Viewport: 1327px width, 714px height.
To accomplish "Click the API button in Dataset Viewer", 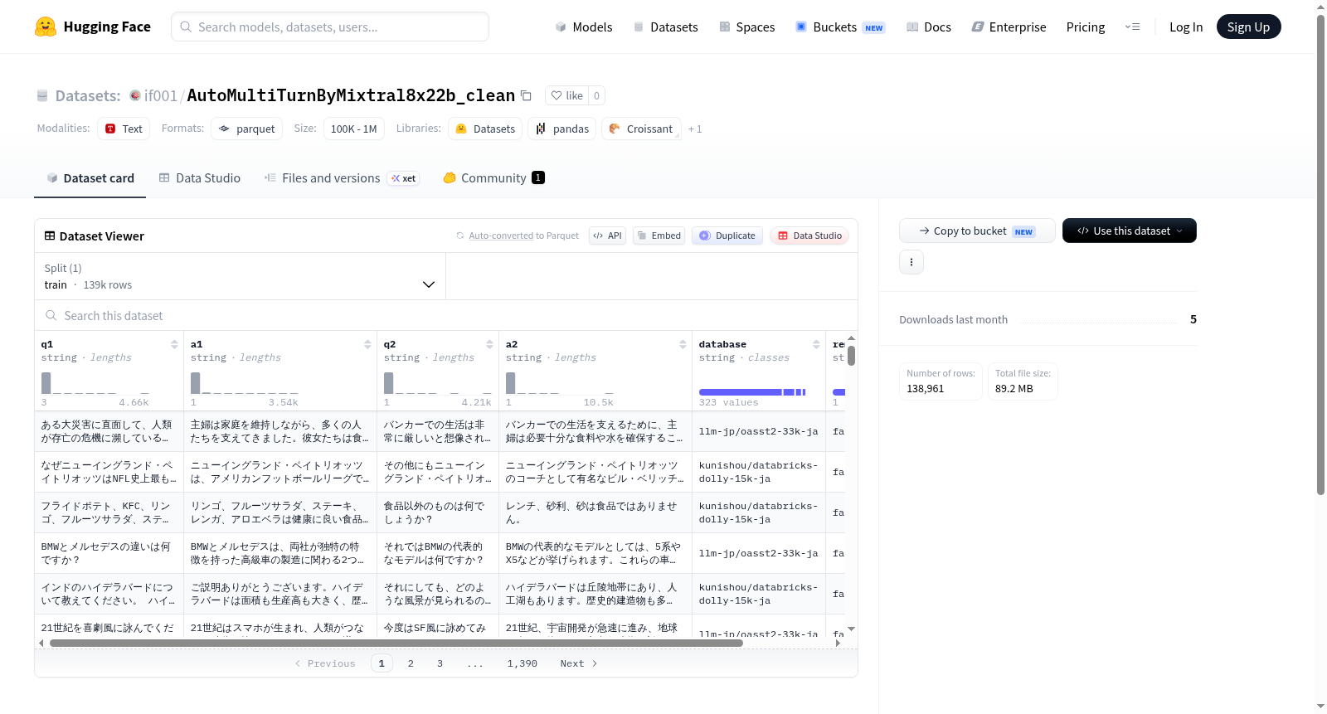I will [x=607, y=236].
